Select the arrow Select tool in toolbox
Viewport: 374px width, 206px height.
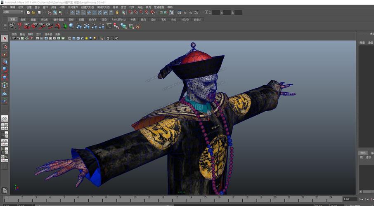5,38
